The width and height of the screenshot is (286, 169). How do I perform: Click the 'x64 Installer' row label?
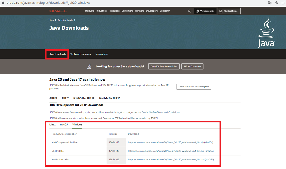tap(58, 151)
